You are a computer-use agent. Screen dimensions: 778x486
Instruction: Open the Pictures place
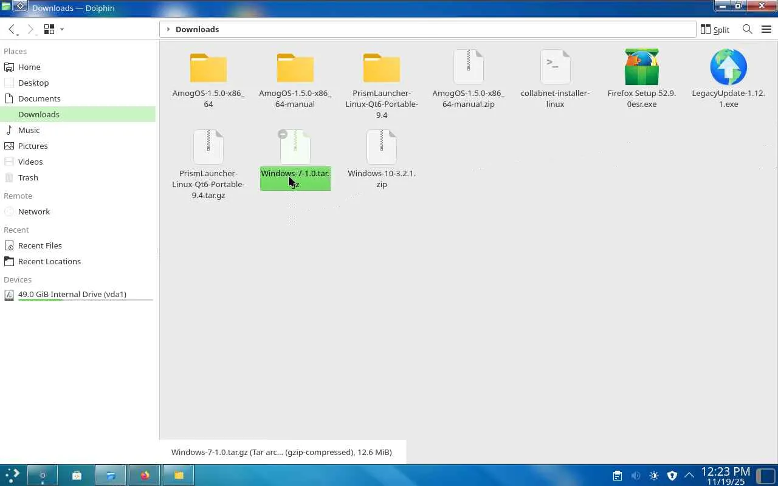(x=78, y=146)
